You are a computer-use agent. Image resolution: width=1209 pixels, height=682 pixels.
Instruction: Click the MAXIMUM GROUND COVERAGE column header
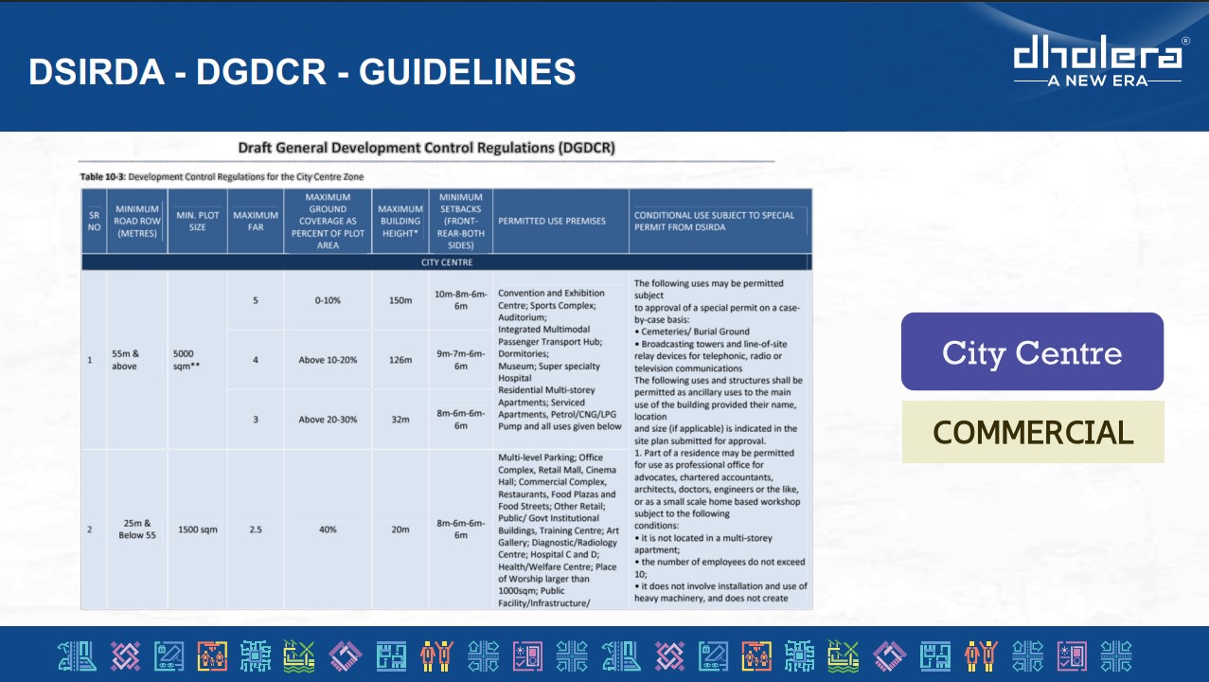coord(328,221)
